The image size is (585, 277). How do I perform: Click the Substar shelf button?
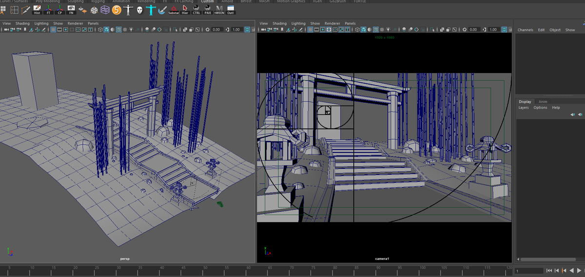click(174, 10)
